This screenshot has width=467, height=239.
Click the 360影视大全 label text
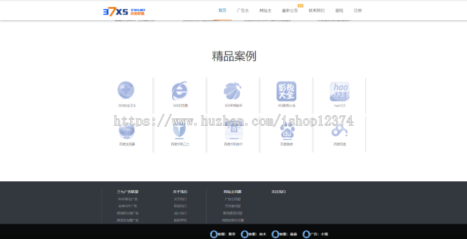(x=286, y=105)
